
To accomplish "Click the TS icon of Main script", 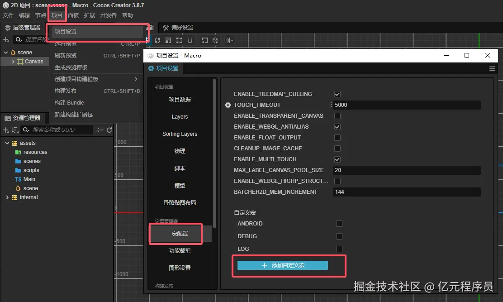I will click(18, 179).
